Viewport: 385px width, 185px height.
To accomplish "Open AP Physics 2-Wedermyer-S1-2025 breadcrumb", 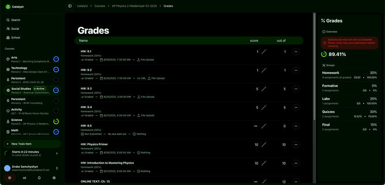I will [x=134, y=6].
